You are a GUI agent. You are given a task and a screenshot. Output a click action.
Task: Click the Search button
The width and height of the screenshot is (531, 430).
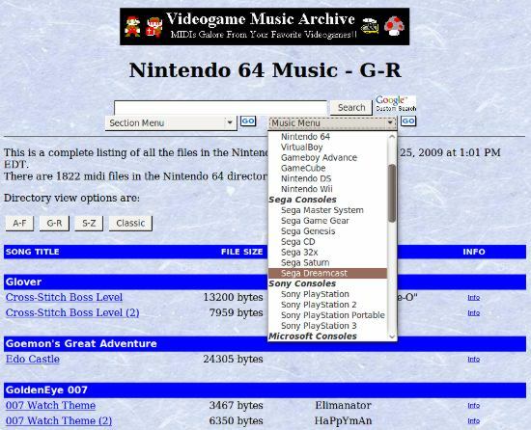351,108
